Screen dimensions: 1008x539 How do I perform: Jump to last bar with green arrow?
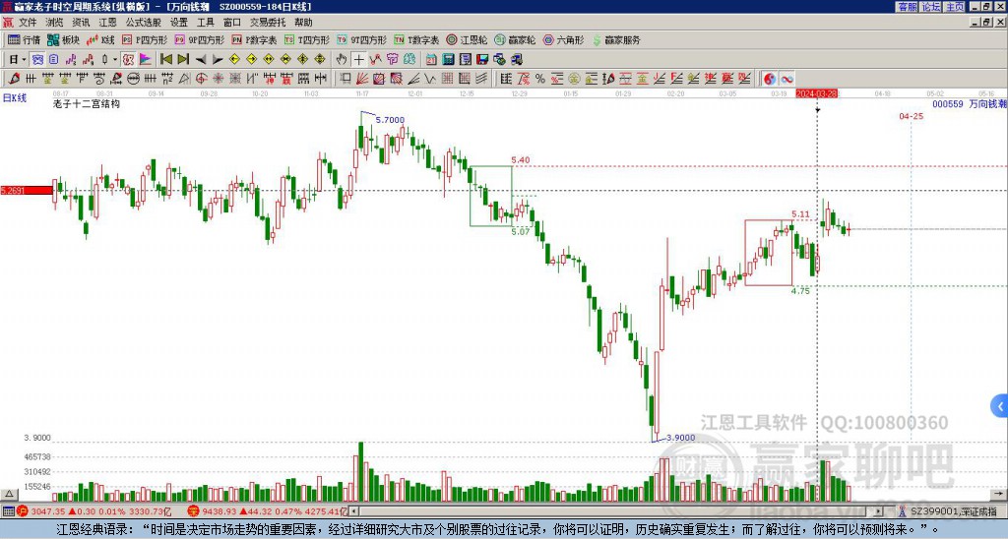pos(183,59)
